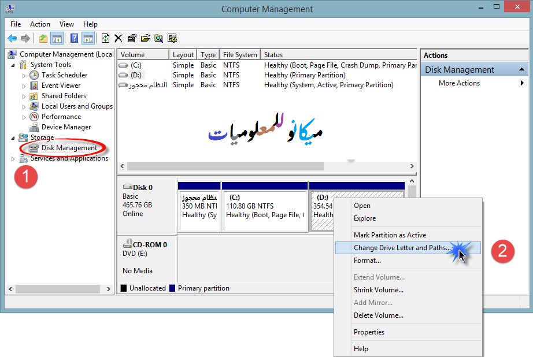Viewport: 533px width, 357px height.
Task: Click the magnifying glass toolbar icon
Action: (x=158, y=38)
